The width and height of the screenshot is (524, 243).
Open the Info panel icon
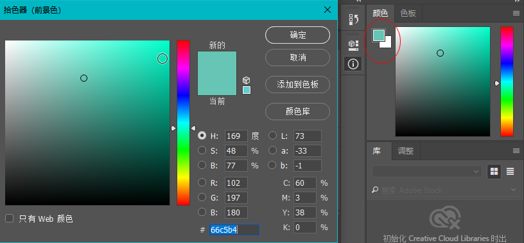(353, 64)
